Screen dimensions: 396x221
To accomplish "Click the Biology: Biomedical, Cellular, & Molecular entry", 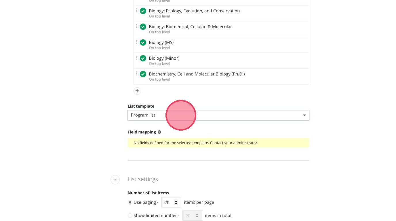I will click(x=190, y=27).
